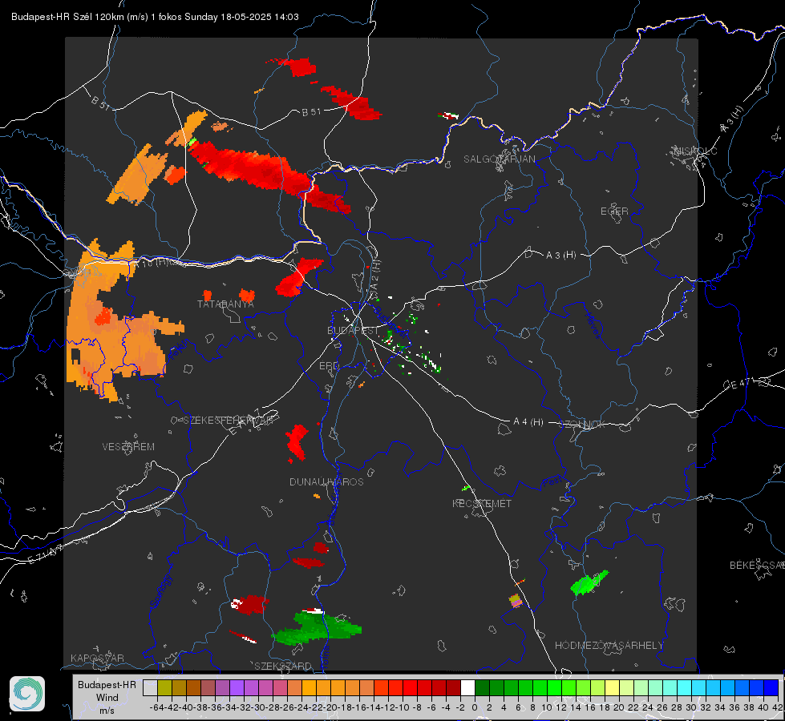Screen dimensions: 785x721
Task: Select the SALGÓTARJÁN city label
Action: click(x=499, y=159)
